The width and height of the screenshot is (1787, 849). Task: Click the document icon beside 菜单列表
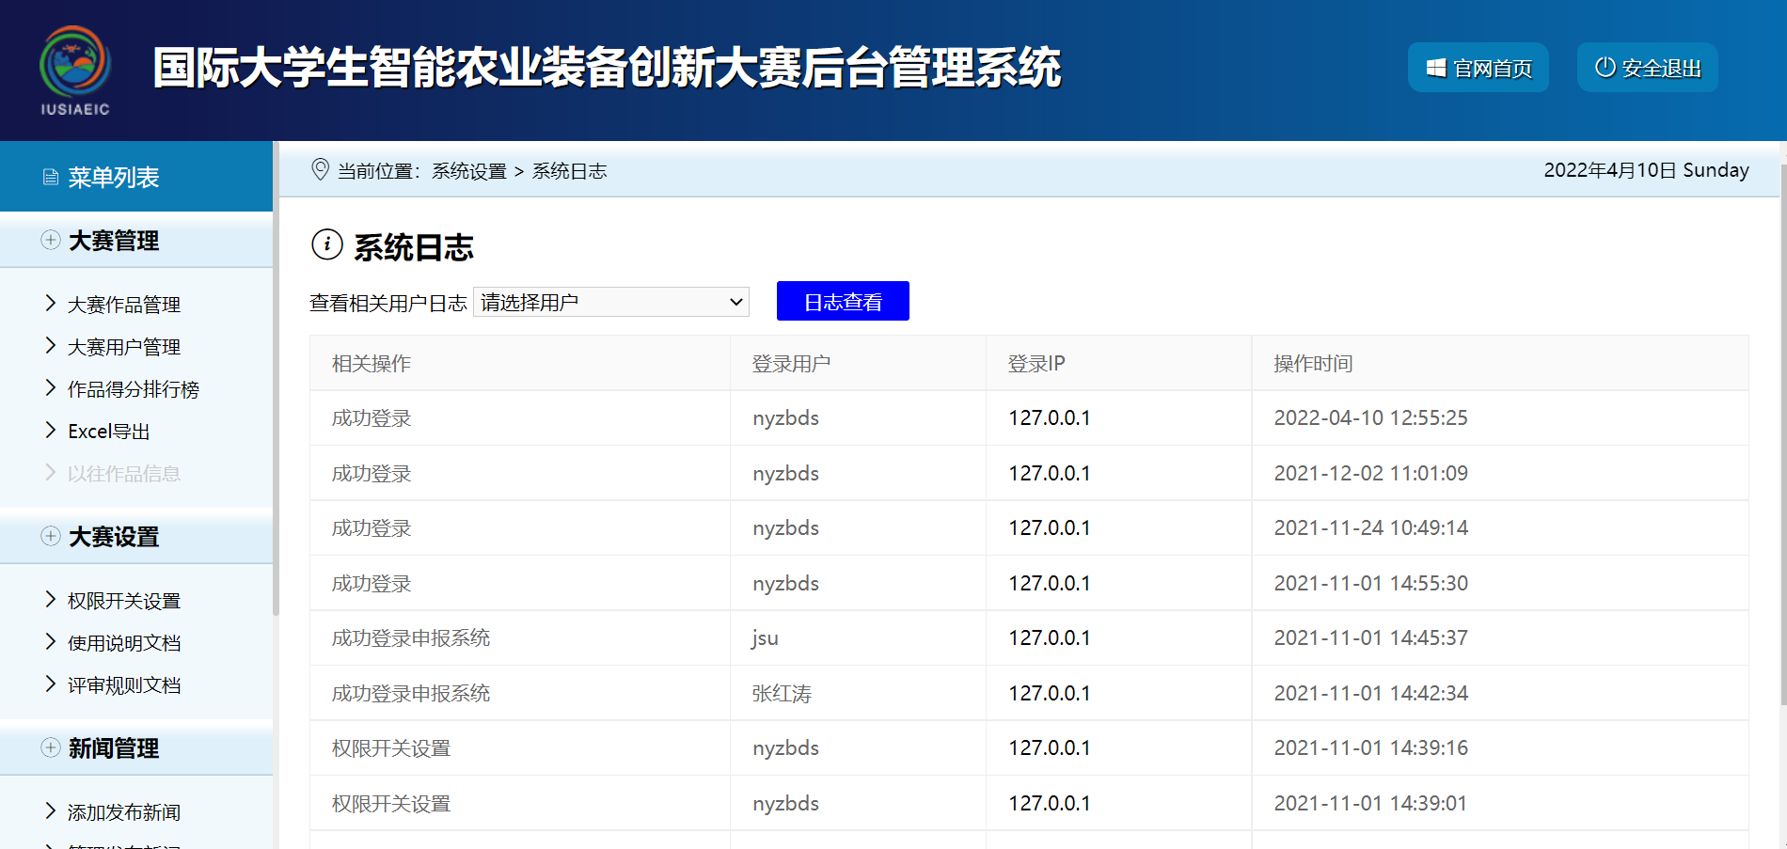pyautogui.click(x=51, y=177)
